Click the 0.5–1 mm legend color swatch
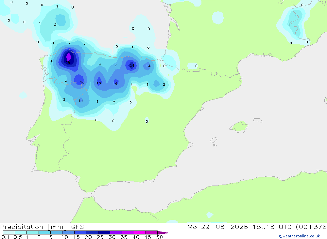327x239 pixels. point(21,232)
